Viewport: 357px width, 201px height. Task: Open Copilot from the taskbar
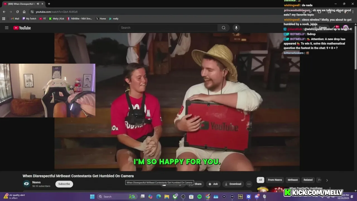coord(150,197)
